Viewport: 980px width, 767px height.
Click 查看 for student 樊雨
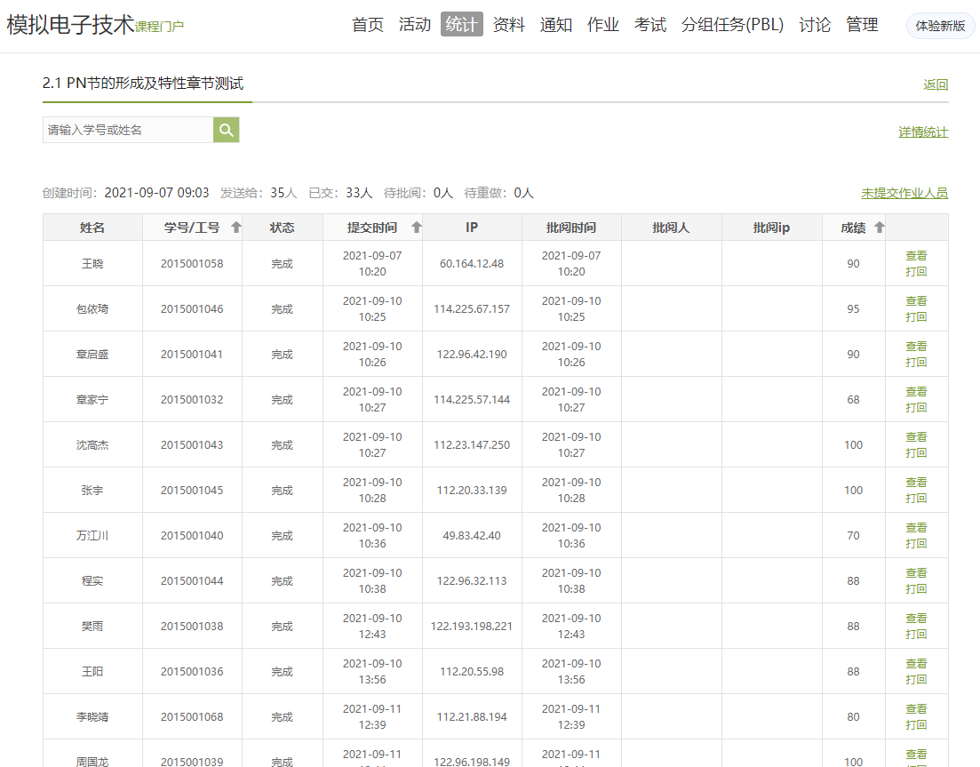point(915,619)
